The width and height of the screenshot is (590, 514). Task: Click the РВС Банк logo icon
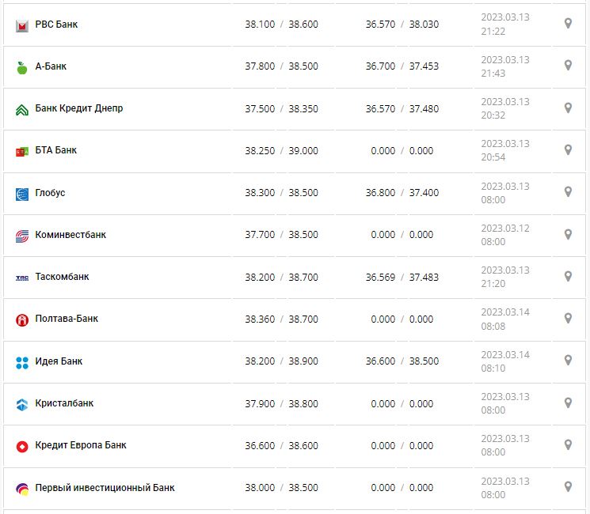(22, 25)
